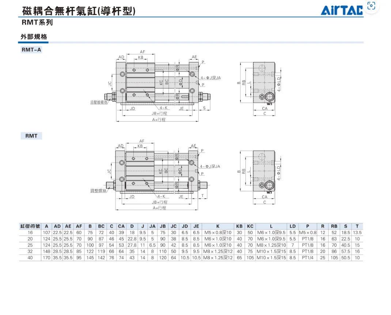Click the S value 50.5
391x315 pixels.
coord(345,258)
